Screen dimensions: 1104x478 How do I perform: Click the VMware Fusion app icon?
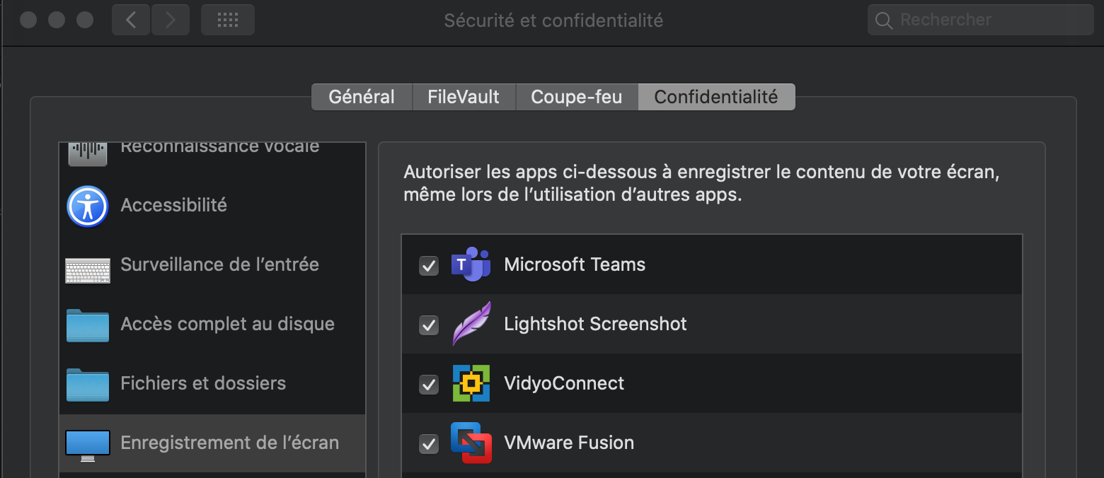(x=471, y=443)
